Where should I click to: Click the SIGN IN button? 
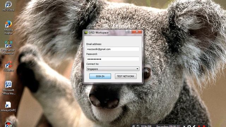[100, 76]
